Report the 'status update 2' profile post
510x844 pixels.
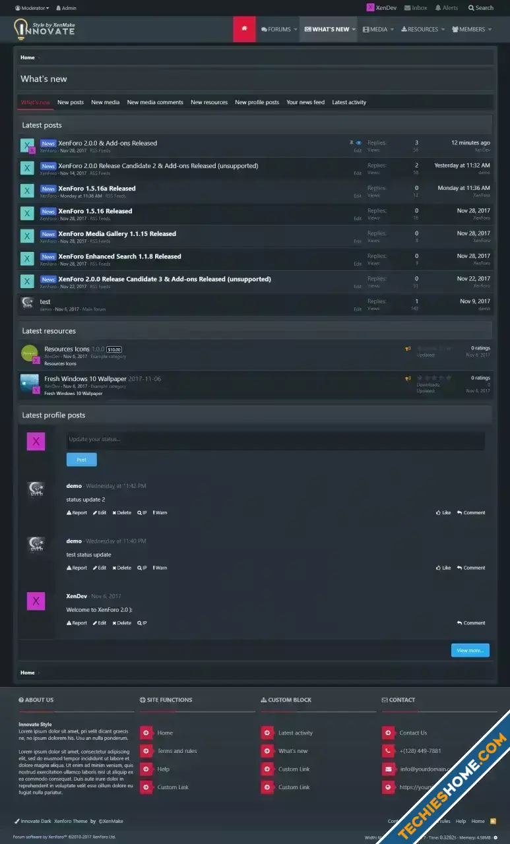pyautogui.click(x=77, y=512)
